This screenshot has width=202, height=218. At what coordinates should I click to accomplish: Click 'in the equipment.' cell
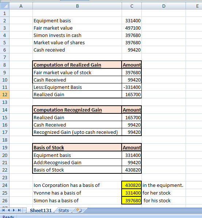pos(164,185)
